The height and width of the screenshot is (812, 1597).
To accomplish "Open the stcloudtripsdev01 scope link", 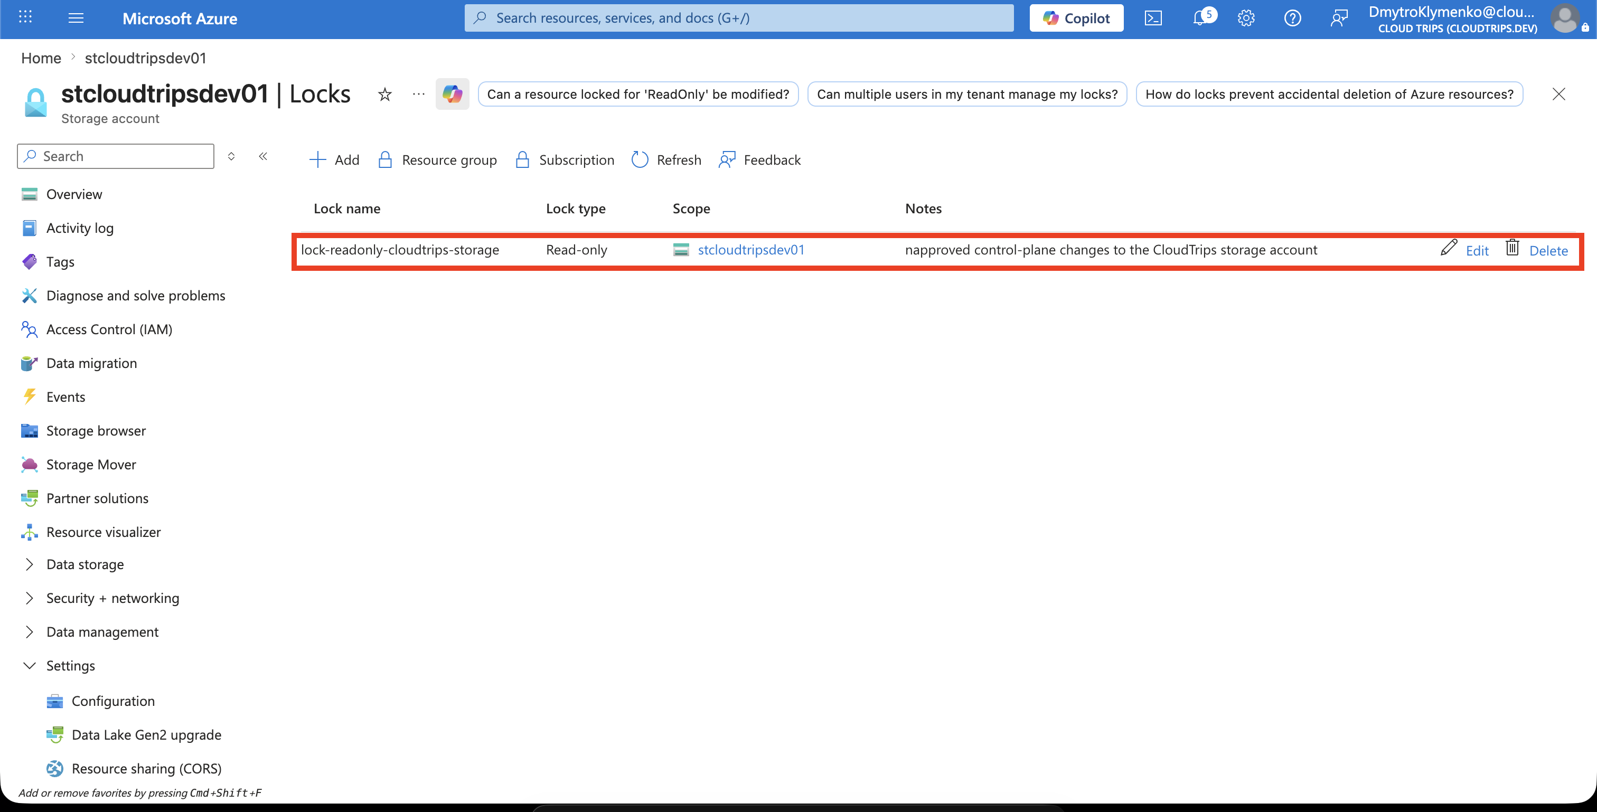I will point(751,250).
